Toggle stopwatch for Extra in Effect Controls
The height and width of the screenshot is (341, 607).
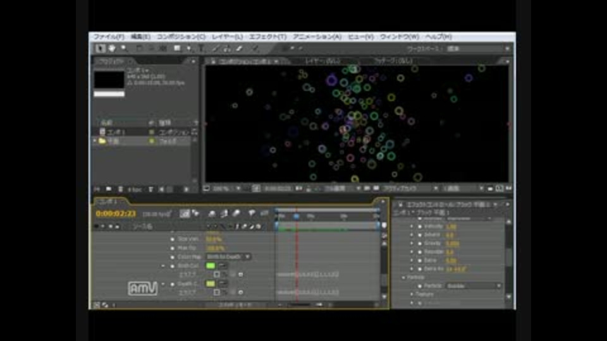(420, 261)
